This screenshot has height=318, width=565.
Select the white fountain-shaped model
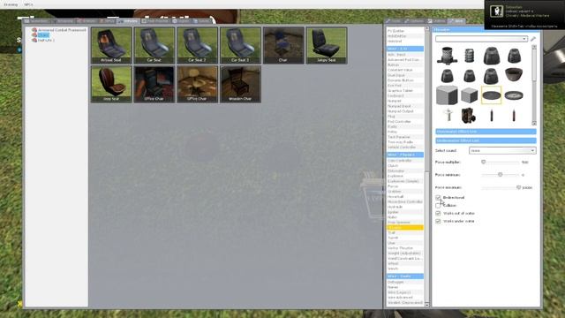point(448,115)
